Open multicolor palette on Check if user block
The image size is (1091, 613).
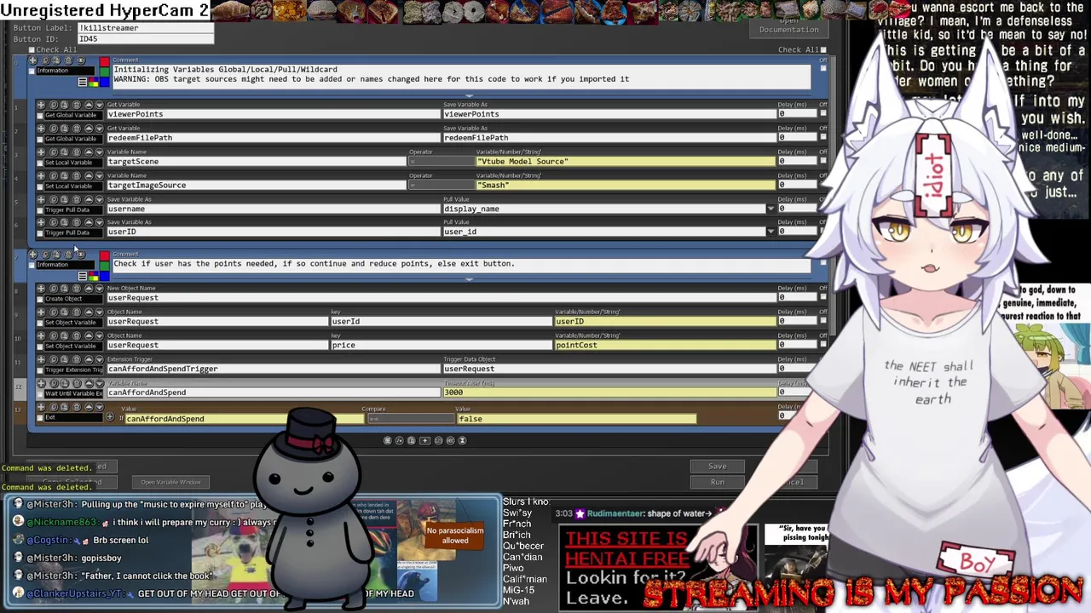tap(93, 276)
